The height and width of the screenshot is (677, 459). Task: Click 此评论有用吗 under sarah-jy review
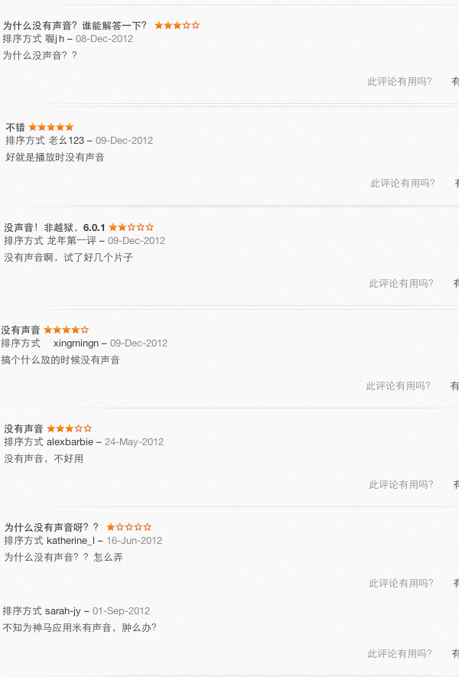399,654
